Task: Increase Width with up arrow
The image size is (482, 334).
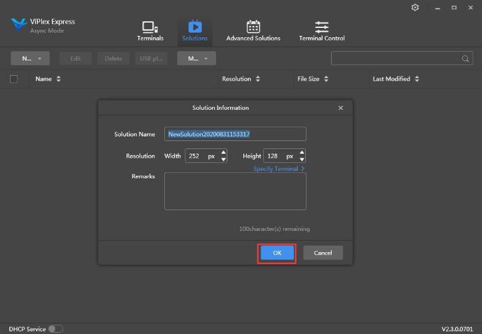Action: [223, 152]
